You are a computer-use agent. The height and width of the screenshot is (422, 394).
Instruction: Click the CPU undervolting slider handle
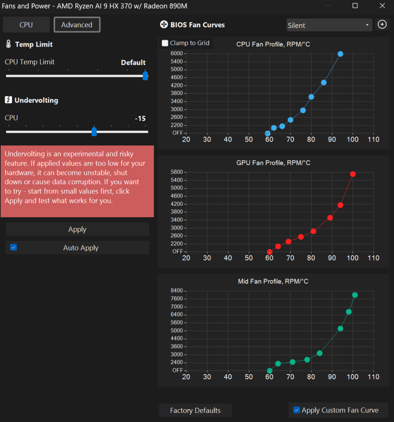click(94, 131)
